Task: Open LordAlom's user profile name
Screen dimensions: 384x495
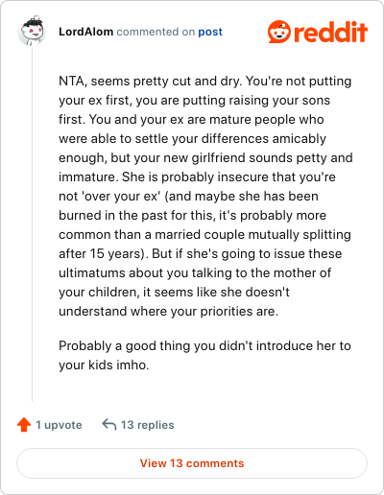Action: 85,32
